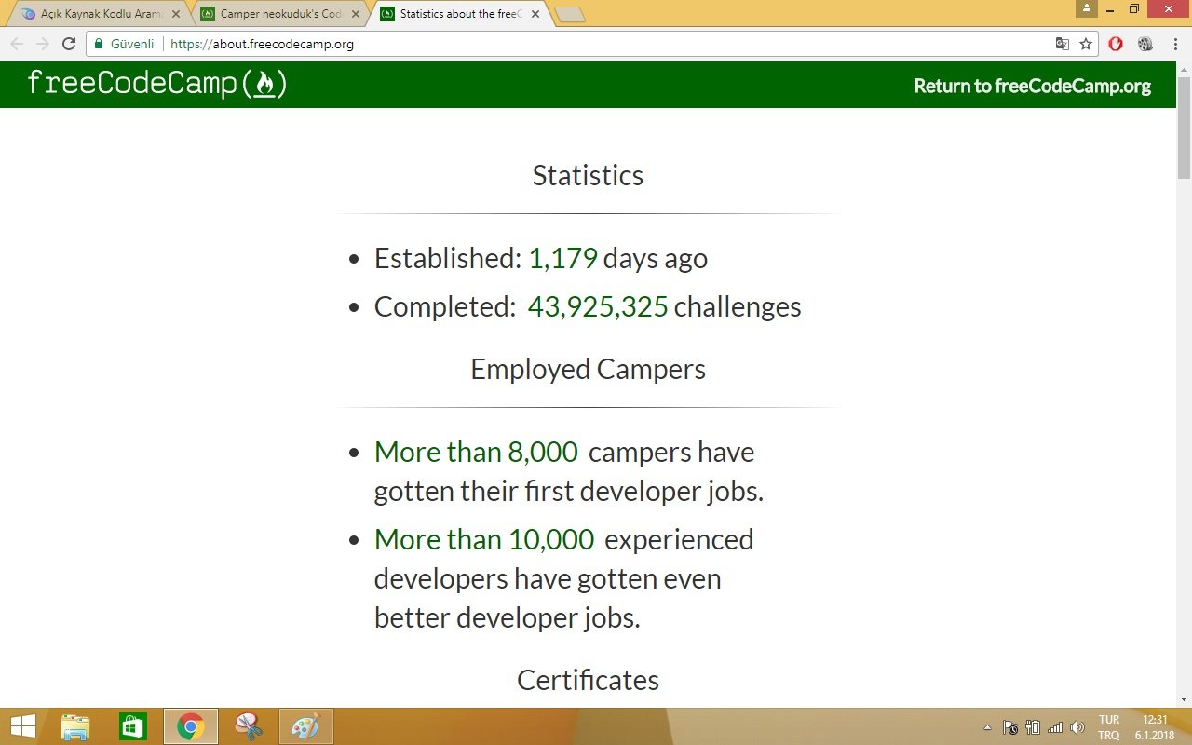The width and height of the screenshot is (1192, 745).
Task: Click scrollbar up arrow
Action: (1184, 69)
